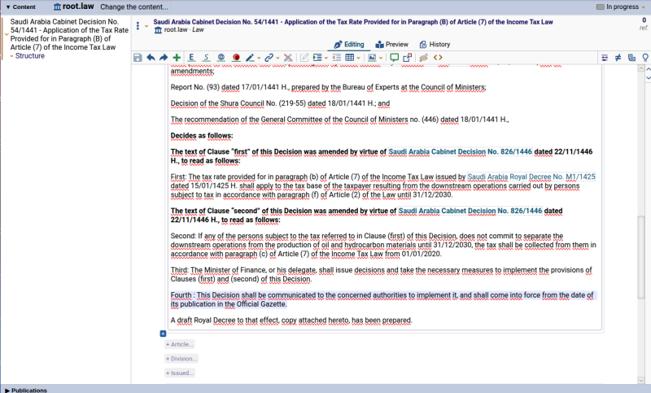
Task: Open the indent options dropdown arrow
Action: pyautogui.click(x=326, y=58)
